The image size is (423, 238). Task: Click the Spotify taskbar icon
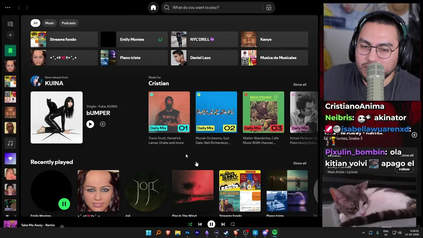point(275,233)
